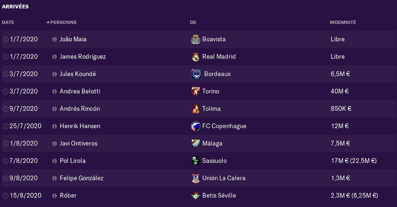Open info icon beside James Rodríguez
The height and width of the screenshot is (207, 397).
pyautogui.click(x=55, y=57)
